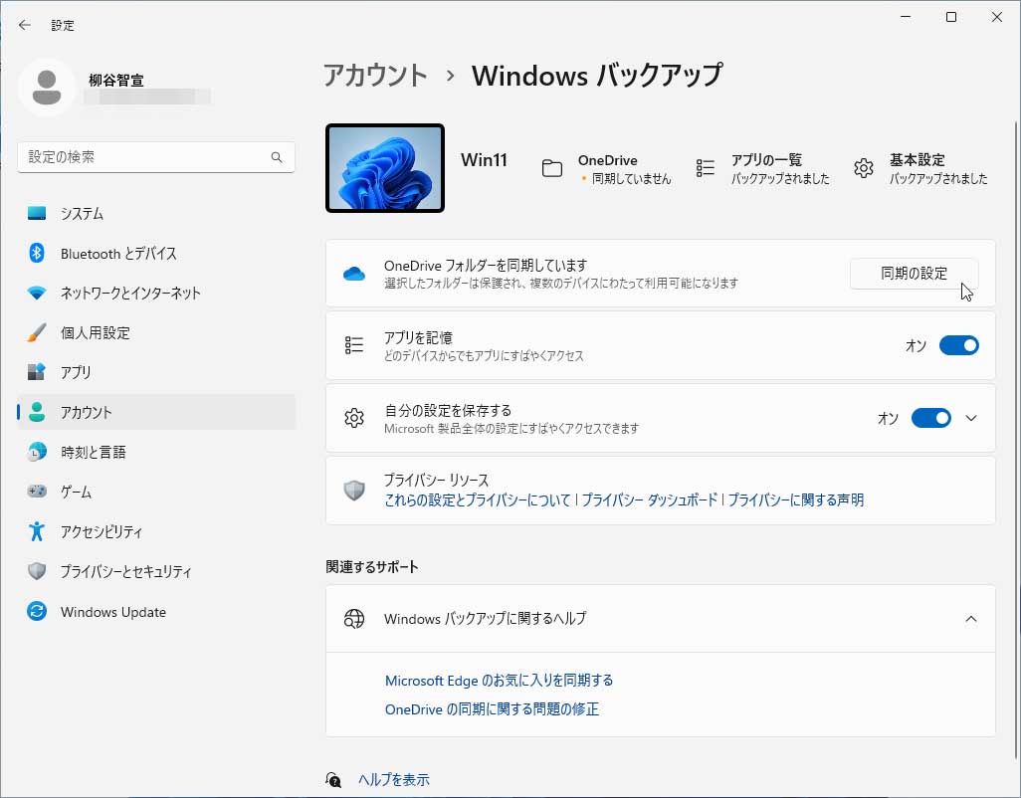1021x798 pixels.
Task: Click the アプリ icon in the sidebar
Action: pyautogui.click(x=37, y=372)
